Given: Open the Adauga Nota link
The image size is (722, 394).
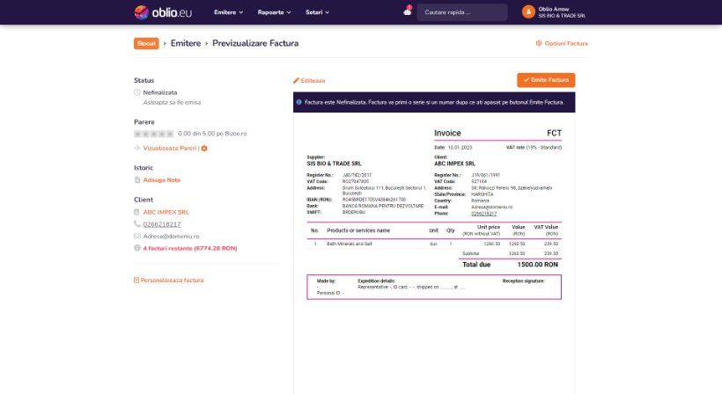Looking at the screenshot, I should tap(161, 180).
